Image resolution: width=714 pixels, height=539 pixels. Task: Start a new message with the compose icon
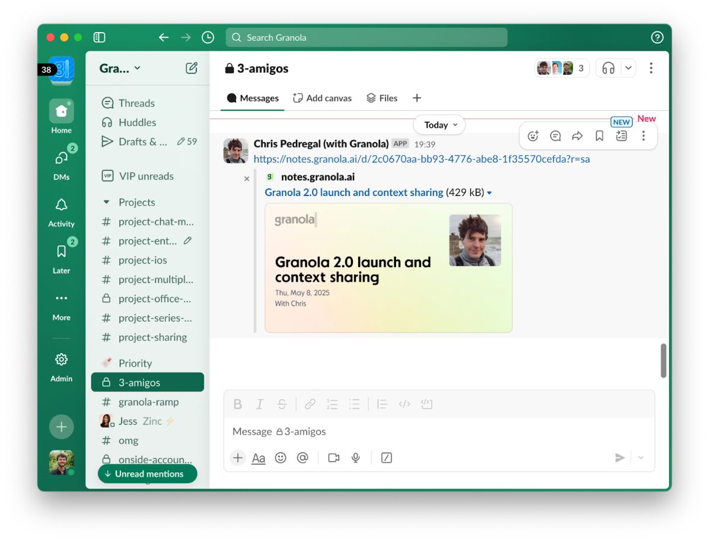point(191,68)
